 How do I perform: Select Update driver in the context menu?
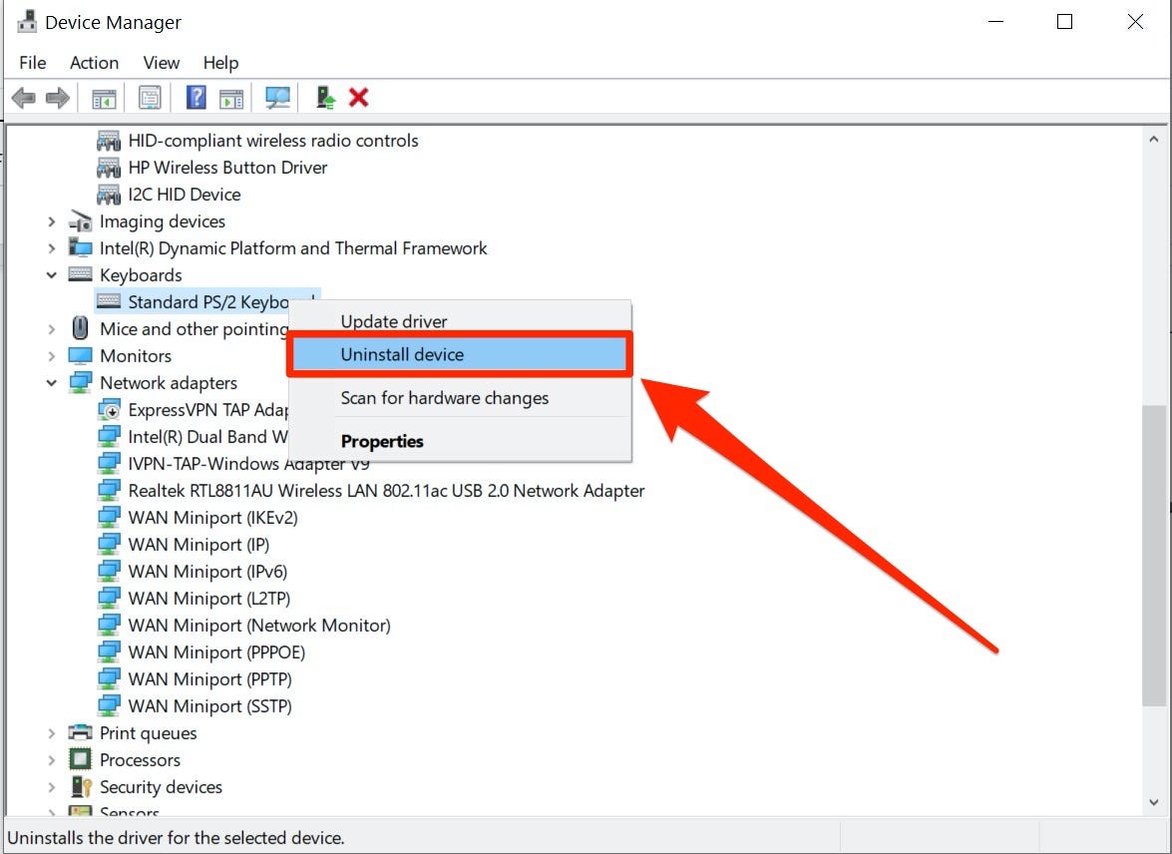394,321
